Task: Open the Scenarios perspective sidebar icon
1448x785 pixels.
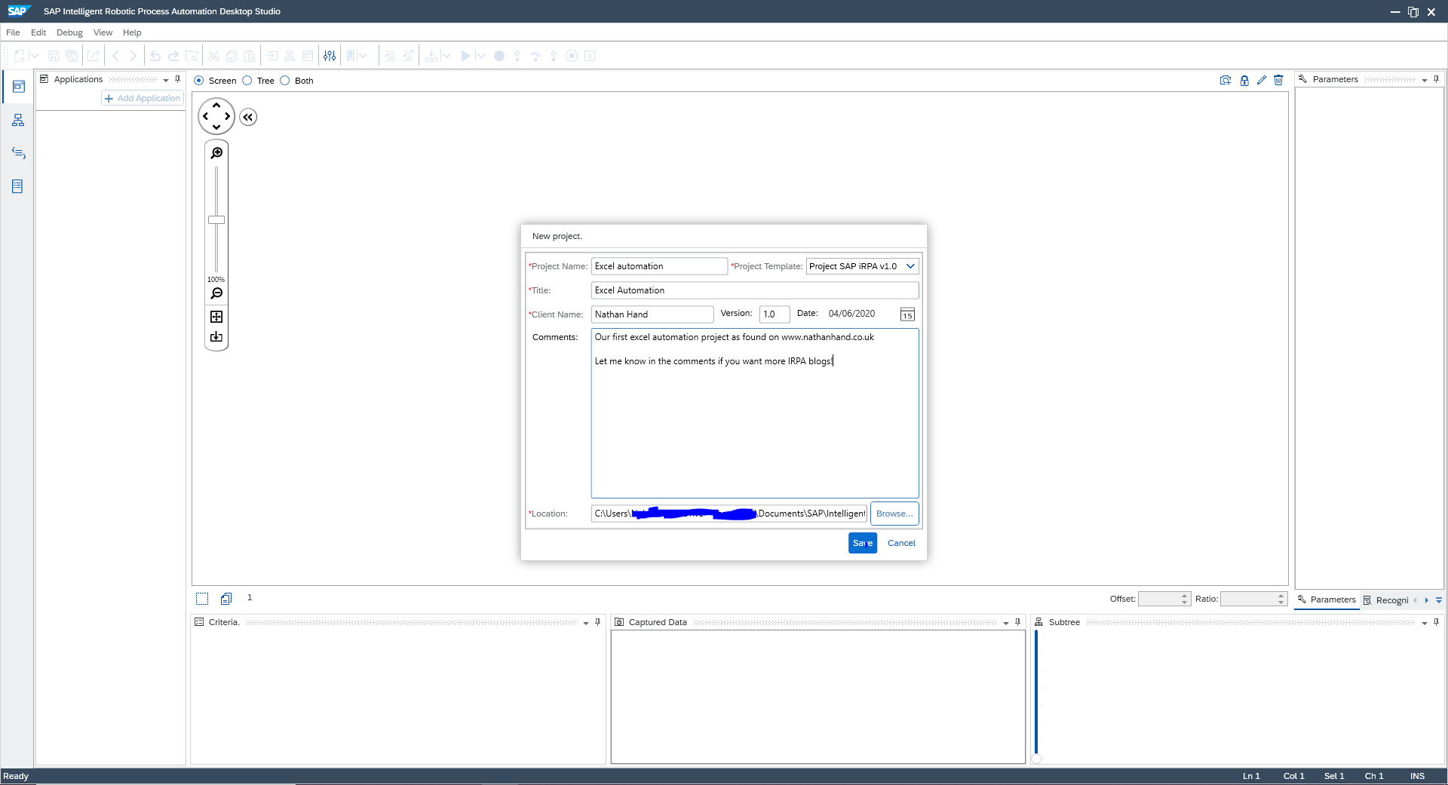Action: [18, 153]
